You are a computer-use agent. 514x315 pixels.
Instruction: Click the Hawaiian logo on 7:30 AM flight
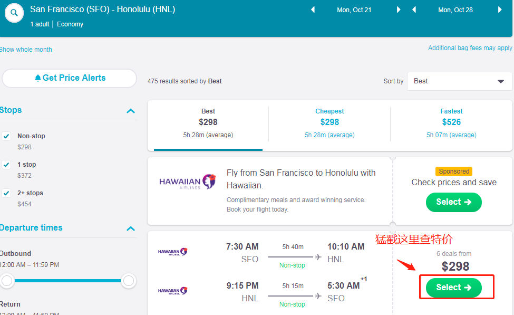pos(172,252)
